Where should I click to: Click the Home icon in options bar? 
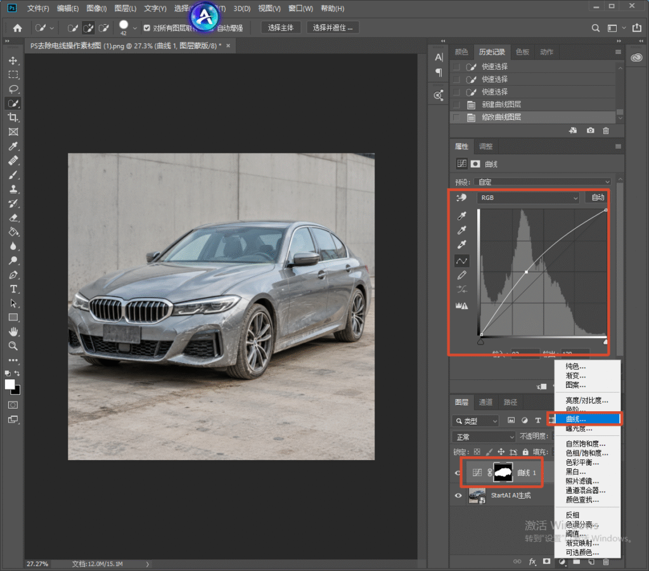click(17, 28)
